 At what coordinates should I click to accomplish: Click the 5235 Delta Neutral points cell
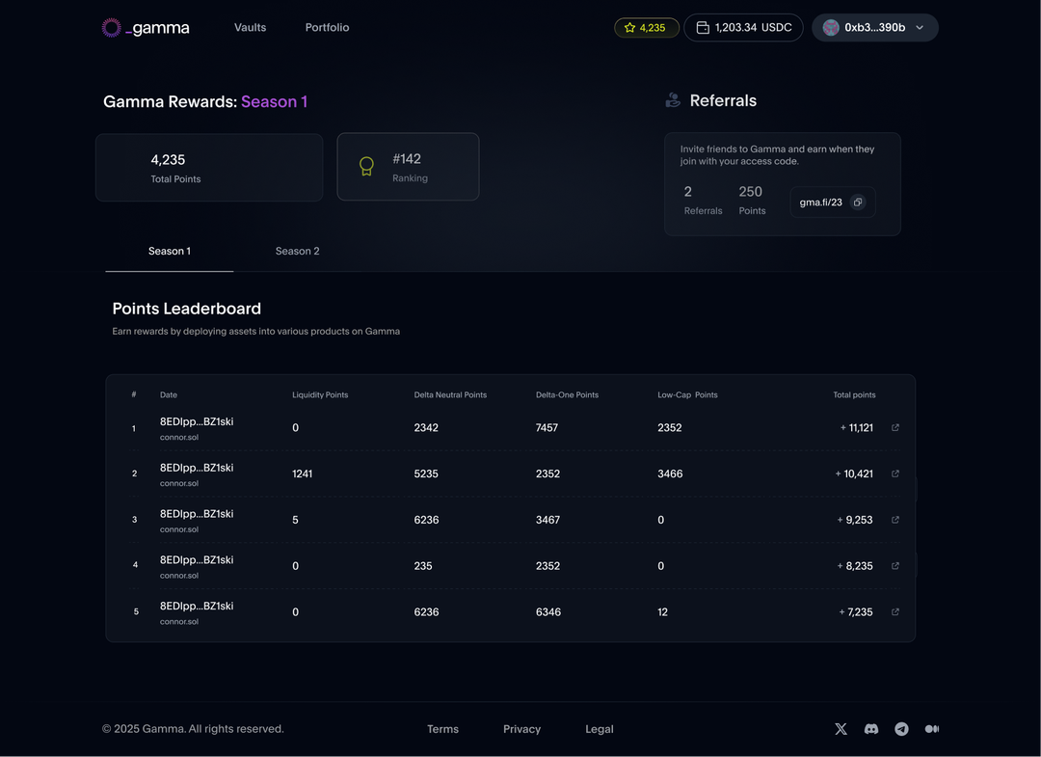426,473
